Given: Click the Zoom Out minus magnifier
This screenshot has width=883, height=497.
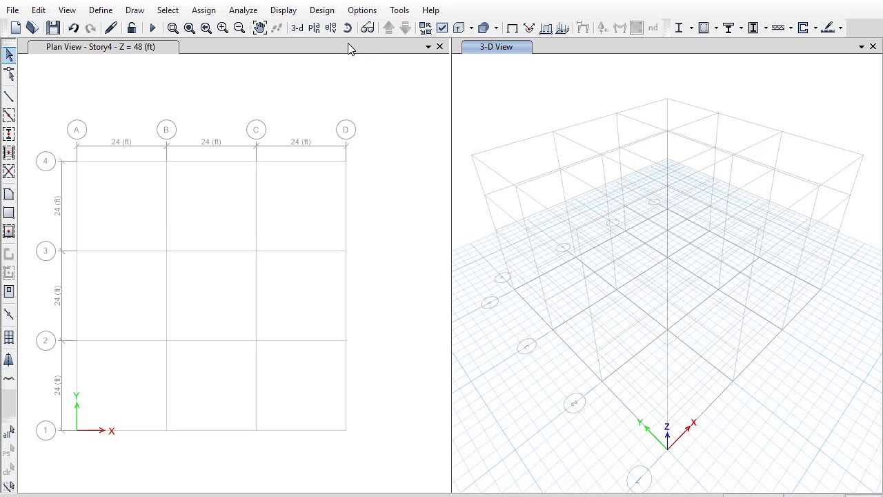Looking at the screenshot, I should [x=239, y=28].
